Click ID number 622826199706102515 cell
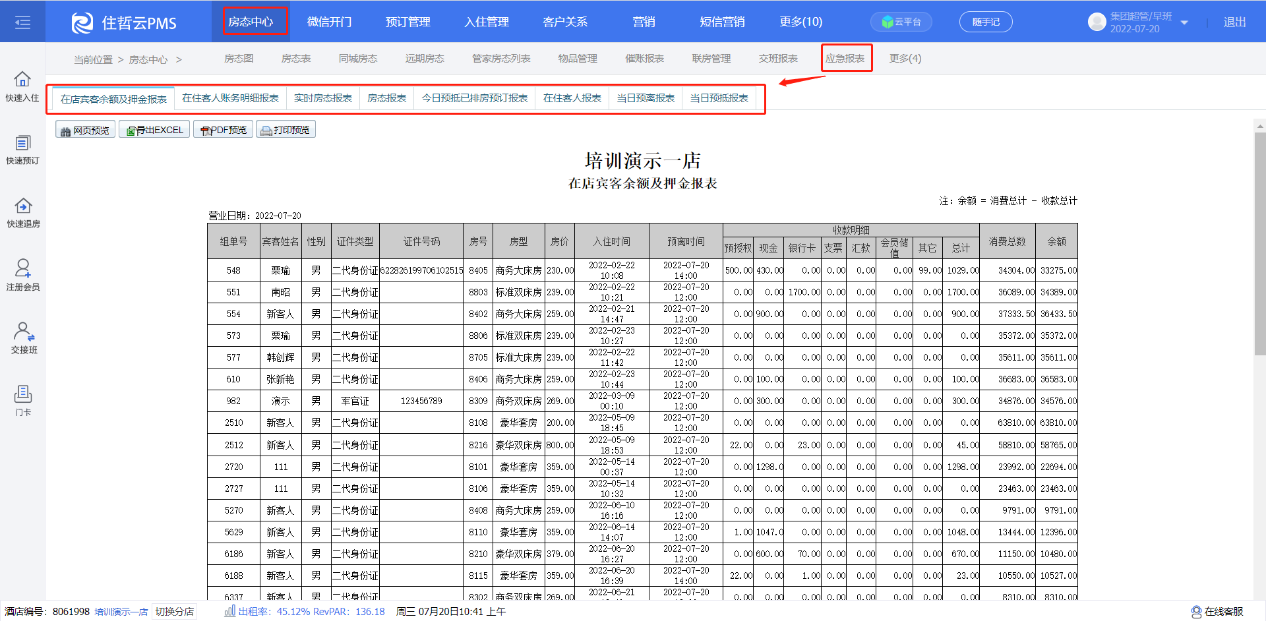 (422, 270)
